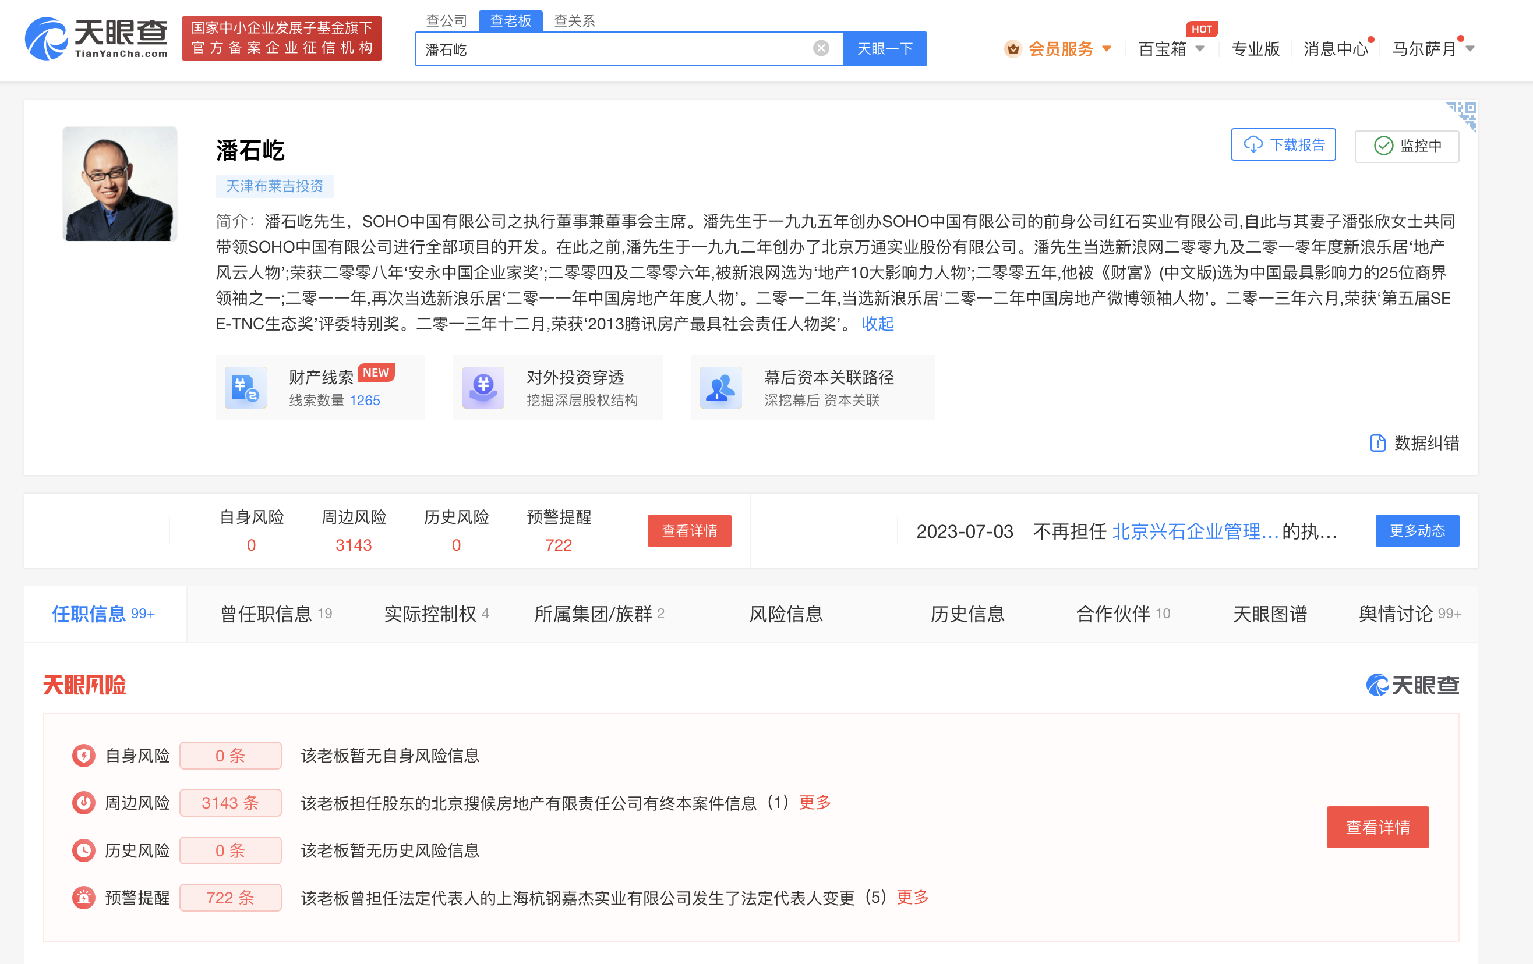Open the 曾任职信息 tab
Image resolution: width=1533 pixels, height=964 pixels.
(275, 614)
